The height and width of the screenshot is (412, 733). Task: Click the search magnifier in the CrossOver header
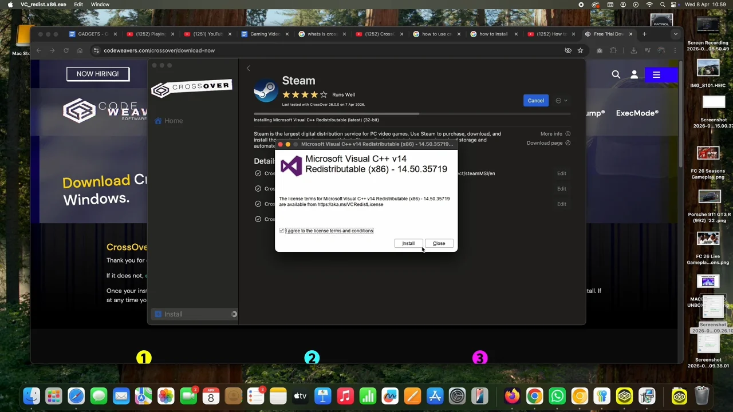click(x=616, y=74)
